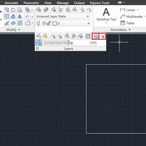Click the Locked layer fading slider handle

[69, 43]
